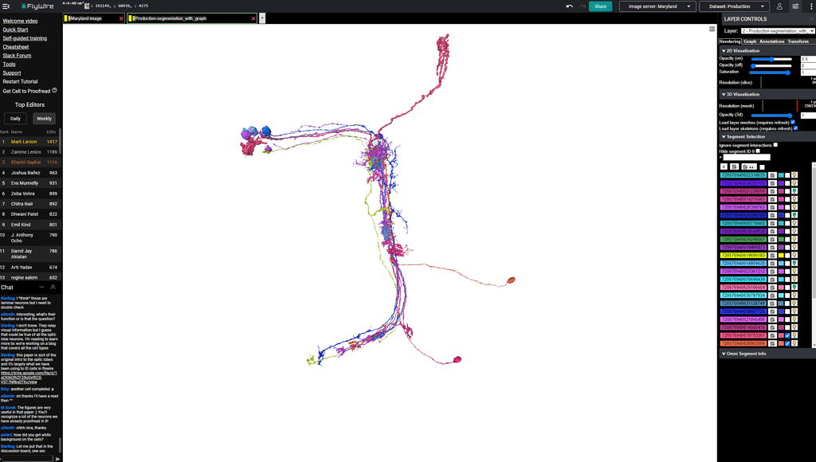Open the three-dot options menu

click(x=810, y=6)
